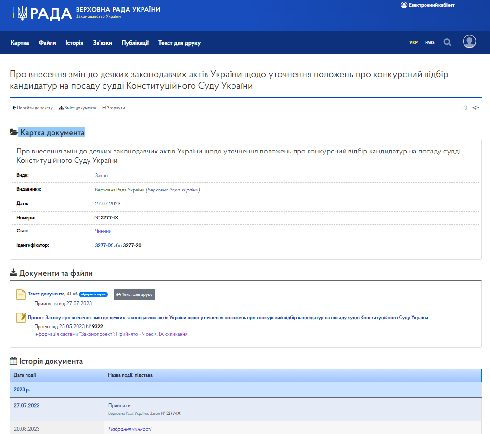Click Перейти до тексту
The image size is (490, 434).
(33, 108)
